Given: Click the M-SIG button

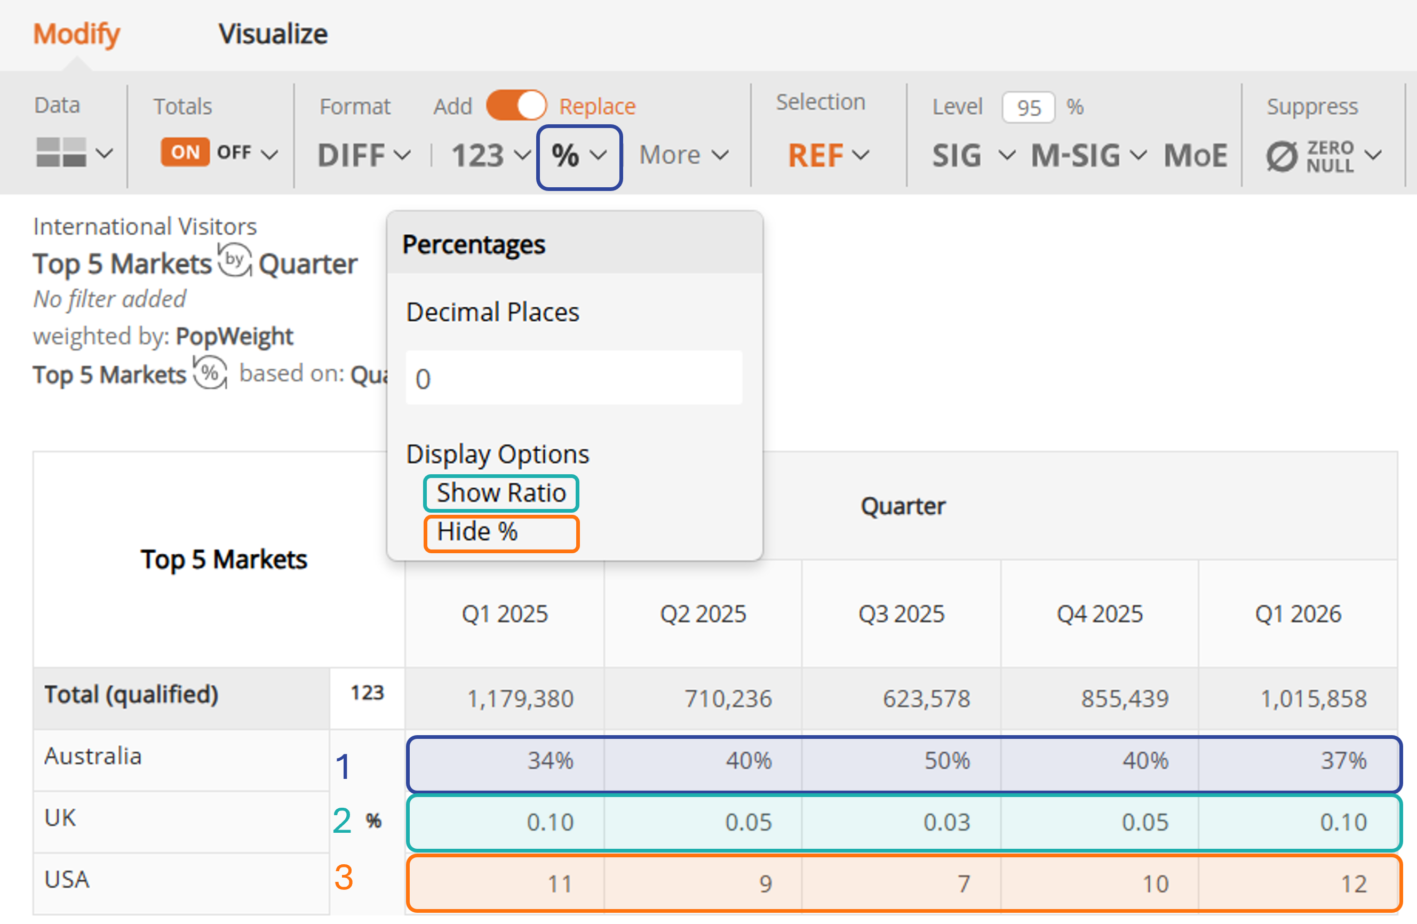Looking at the screenshot, I should tap(1075, 155).
